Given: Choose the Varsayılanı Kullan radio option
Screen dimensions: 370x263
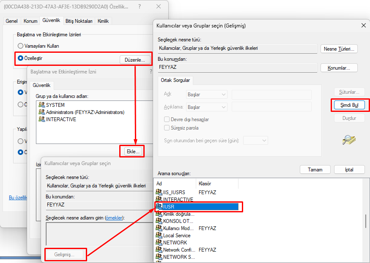Looking at the screenshot, I should point(20,46).
